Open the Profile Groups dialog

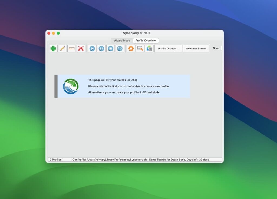pyautogui.click(x=168, y=48)
